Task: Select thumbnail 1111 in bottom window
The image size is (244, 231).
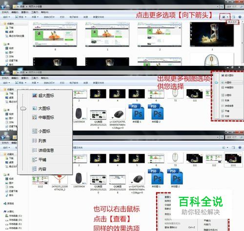Action: (233, 160)
